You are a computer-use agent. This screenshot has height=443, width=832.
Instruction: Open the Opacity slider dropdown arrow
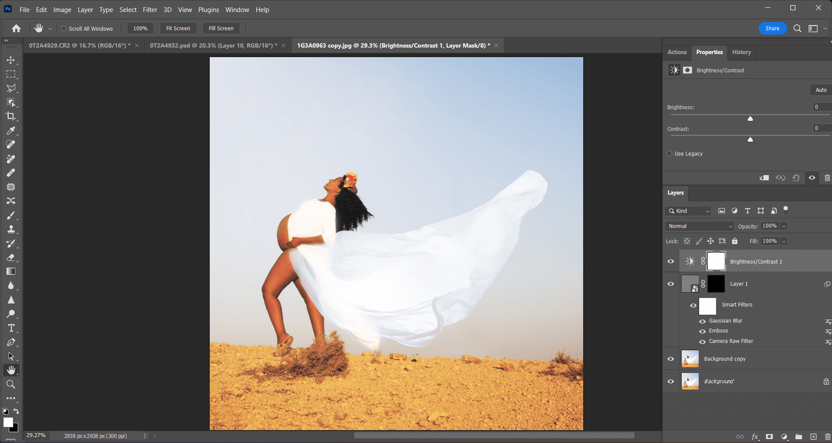pyautogui.click(x=784, y=226)
